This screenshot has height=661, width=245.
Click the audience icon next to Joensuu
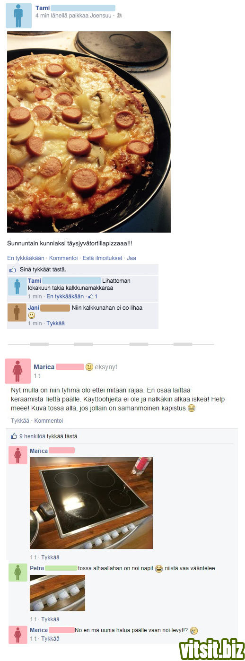click(x=119, y=15)
